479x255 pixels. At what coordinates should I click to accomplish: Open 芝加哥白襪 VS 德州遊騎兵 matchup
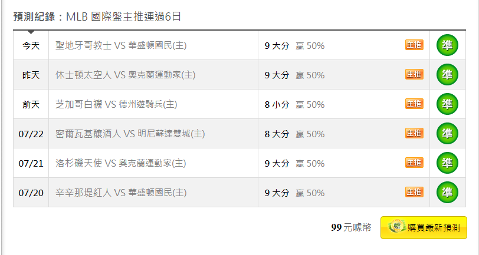[x=116, y=104]
